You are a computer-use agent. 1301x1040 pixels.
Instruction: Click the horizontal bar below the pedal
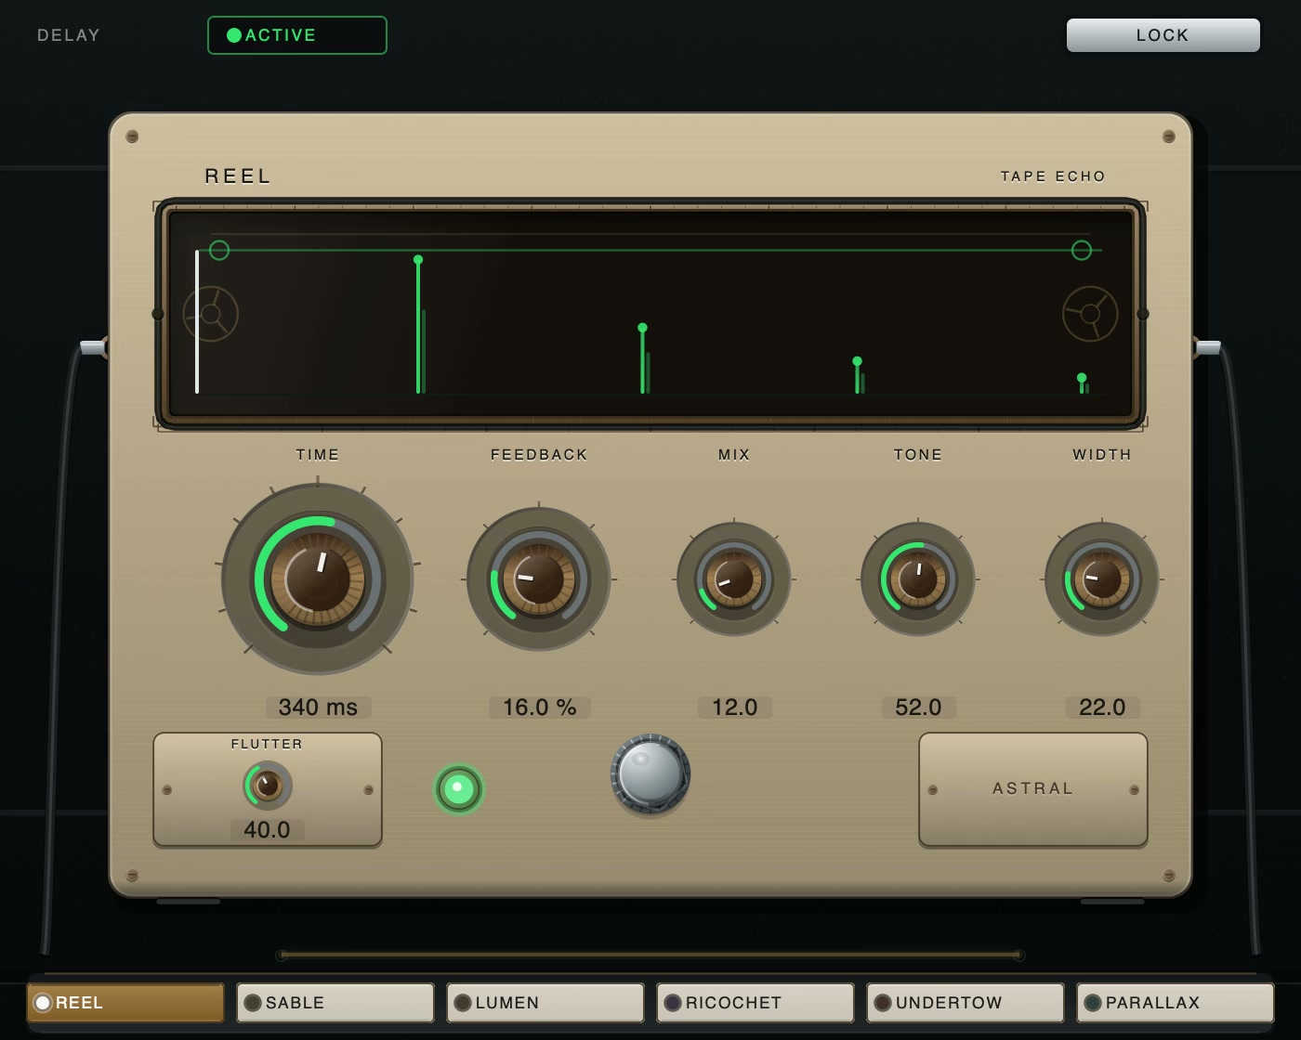[x=650, y=955]
